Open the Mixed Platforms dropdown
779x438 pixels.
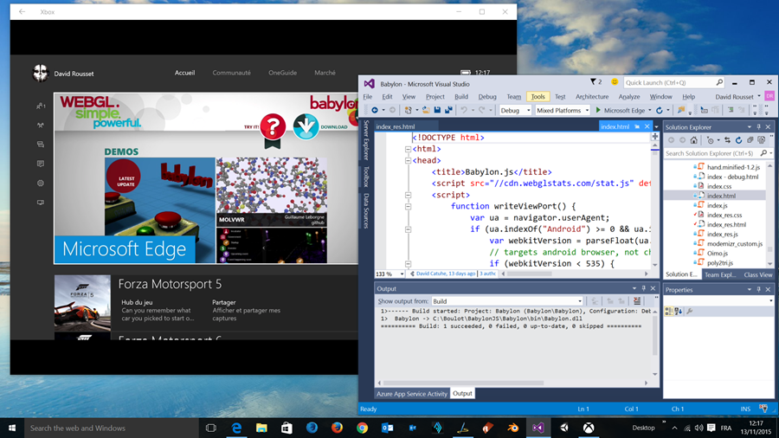pyautogui.click(x=563, y=110)
